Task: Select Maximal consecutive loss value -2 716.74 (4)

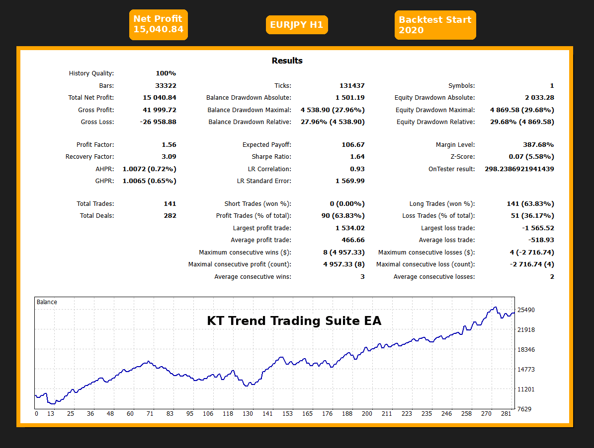Action: point(532,264)
